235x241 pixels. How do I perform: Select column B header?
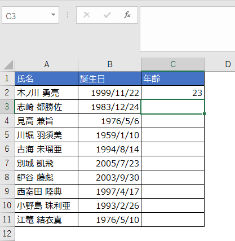(110, 64)
